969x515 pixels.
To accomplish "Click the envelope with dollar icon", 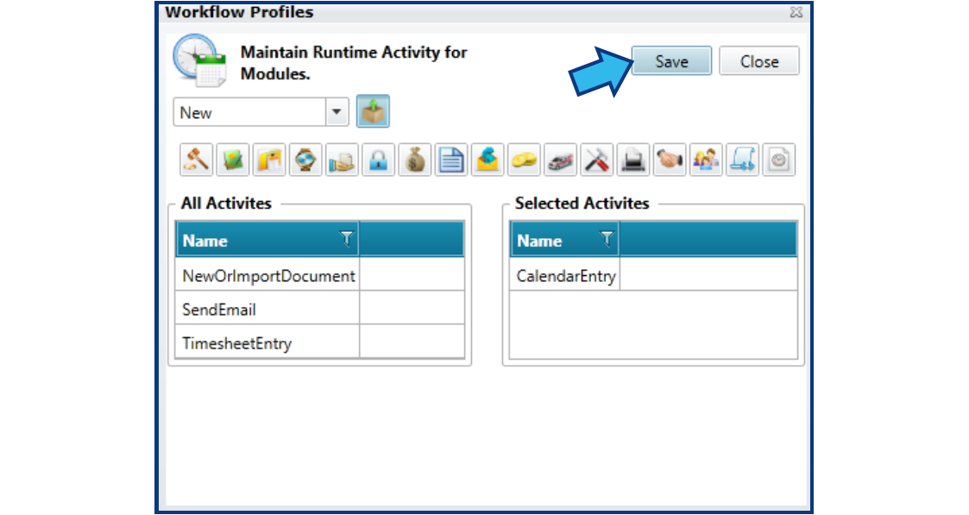I will pos(488,160).
